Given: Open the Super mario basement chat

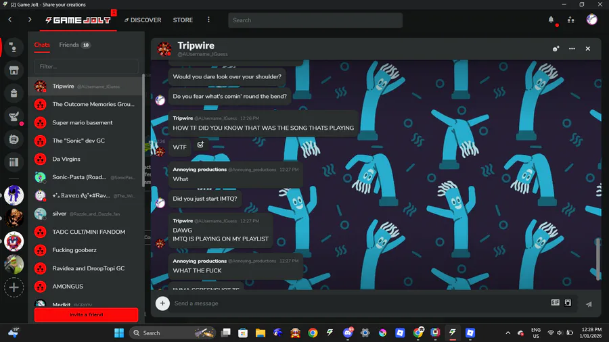Looking at the screenshot, I should 85,122.
